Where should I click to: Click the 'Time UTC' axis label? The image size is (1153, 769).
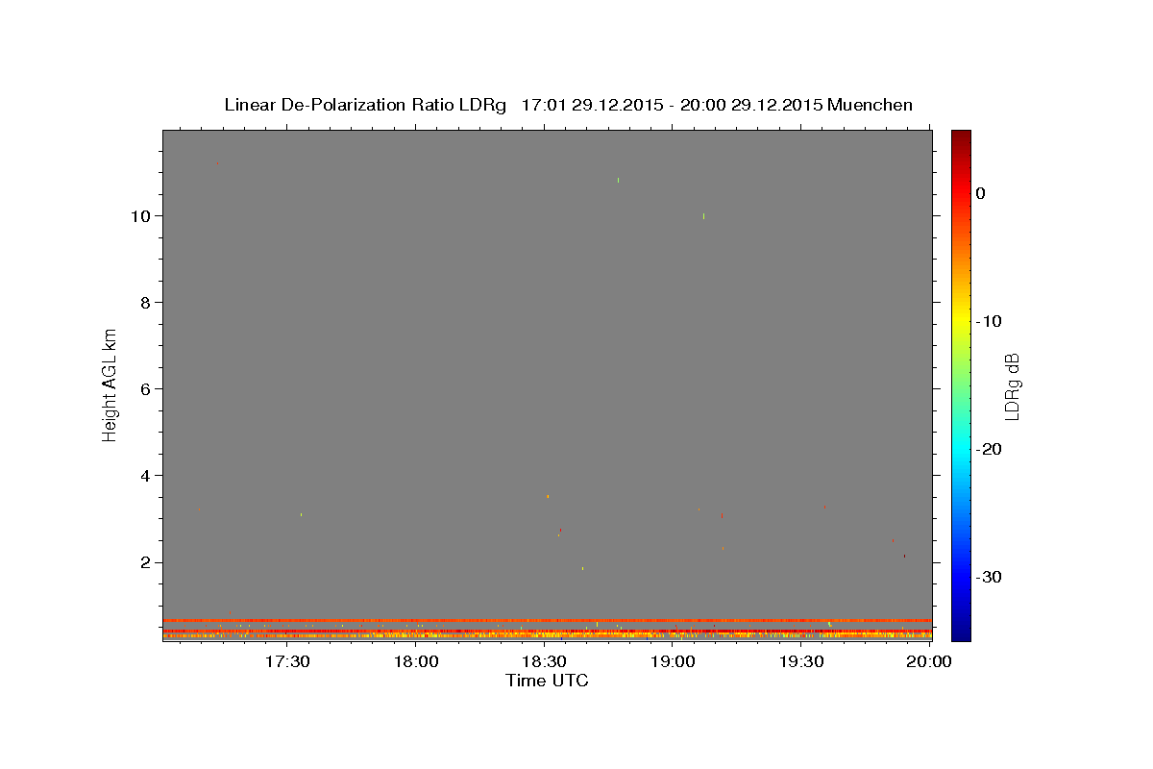(x=547, y=681)
